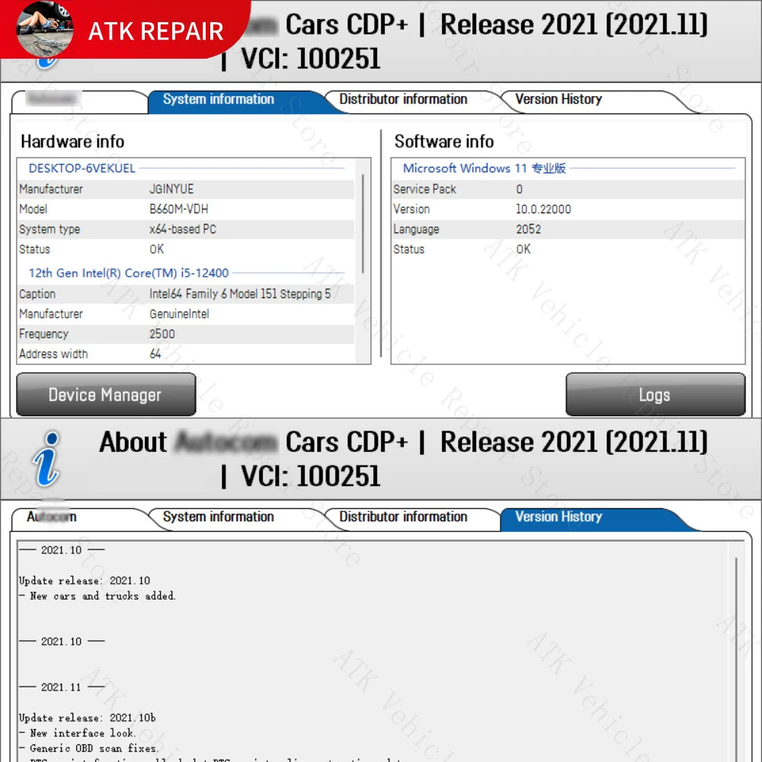Select the Status OK row under Hardware info
The image size is (762, 762).
[187, 249]
